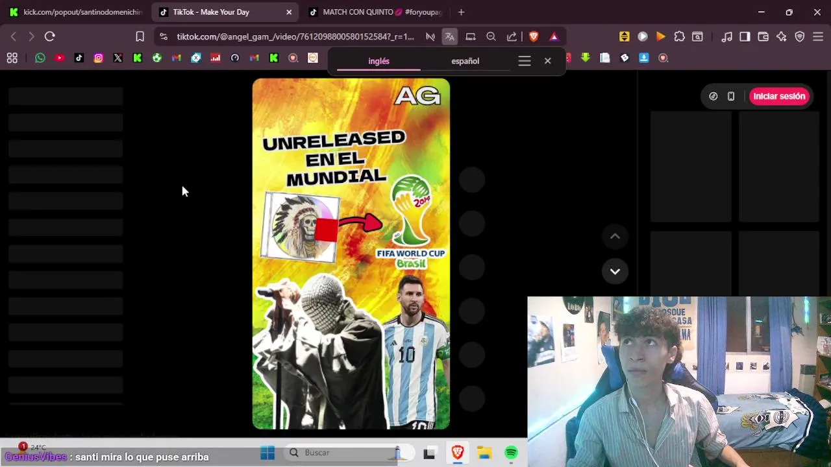Click the orange play extension icon

click(661, 36)
